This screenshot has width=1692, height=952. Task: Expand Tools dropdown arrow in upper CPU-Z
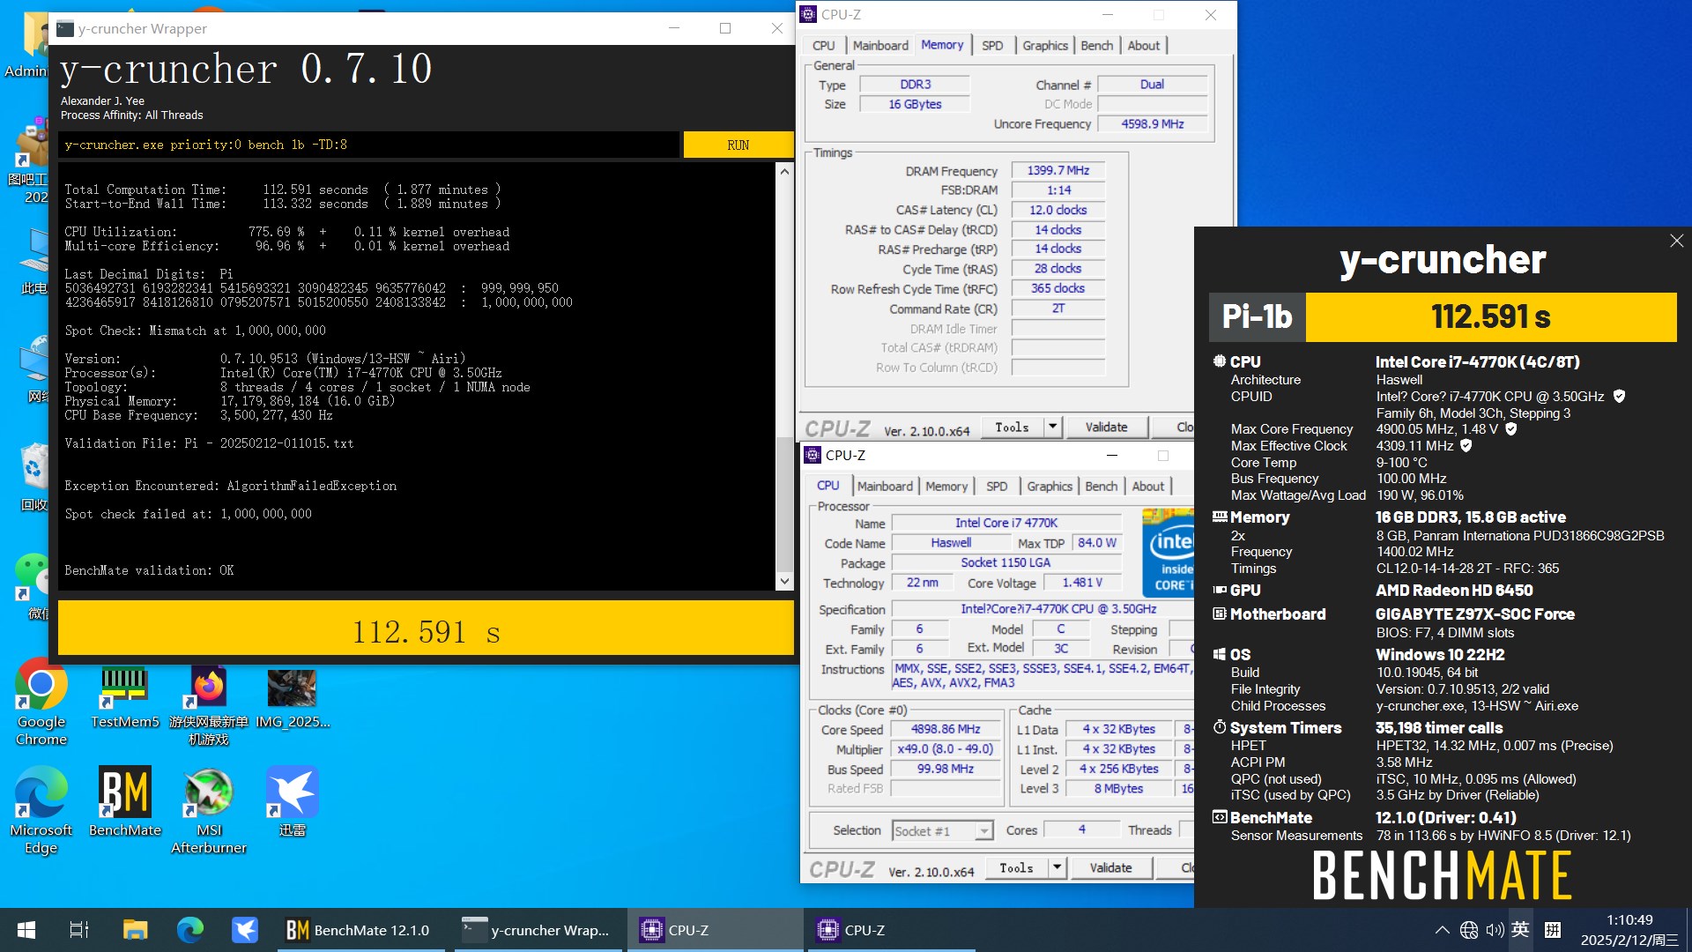point(1052,428)
